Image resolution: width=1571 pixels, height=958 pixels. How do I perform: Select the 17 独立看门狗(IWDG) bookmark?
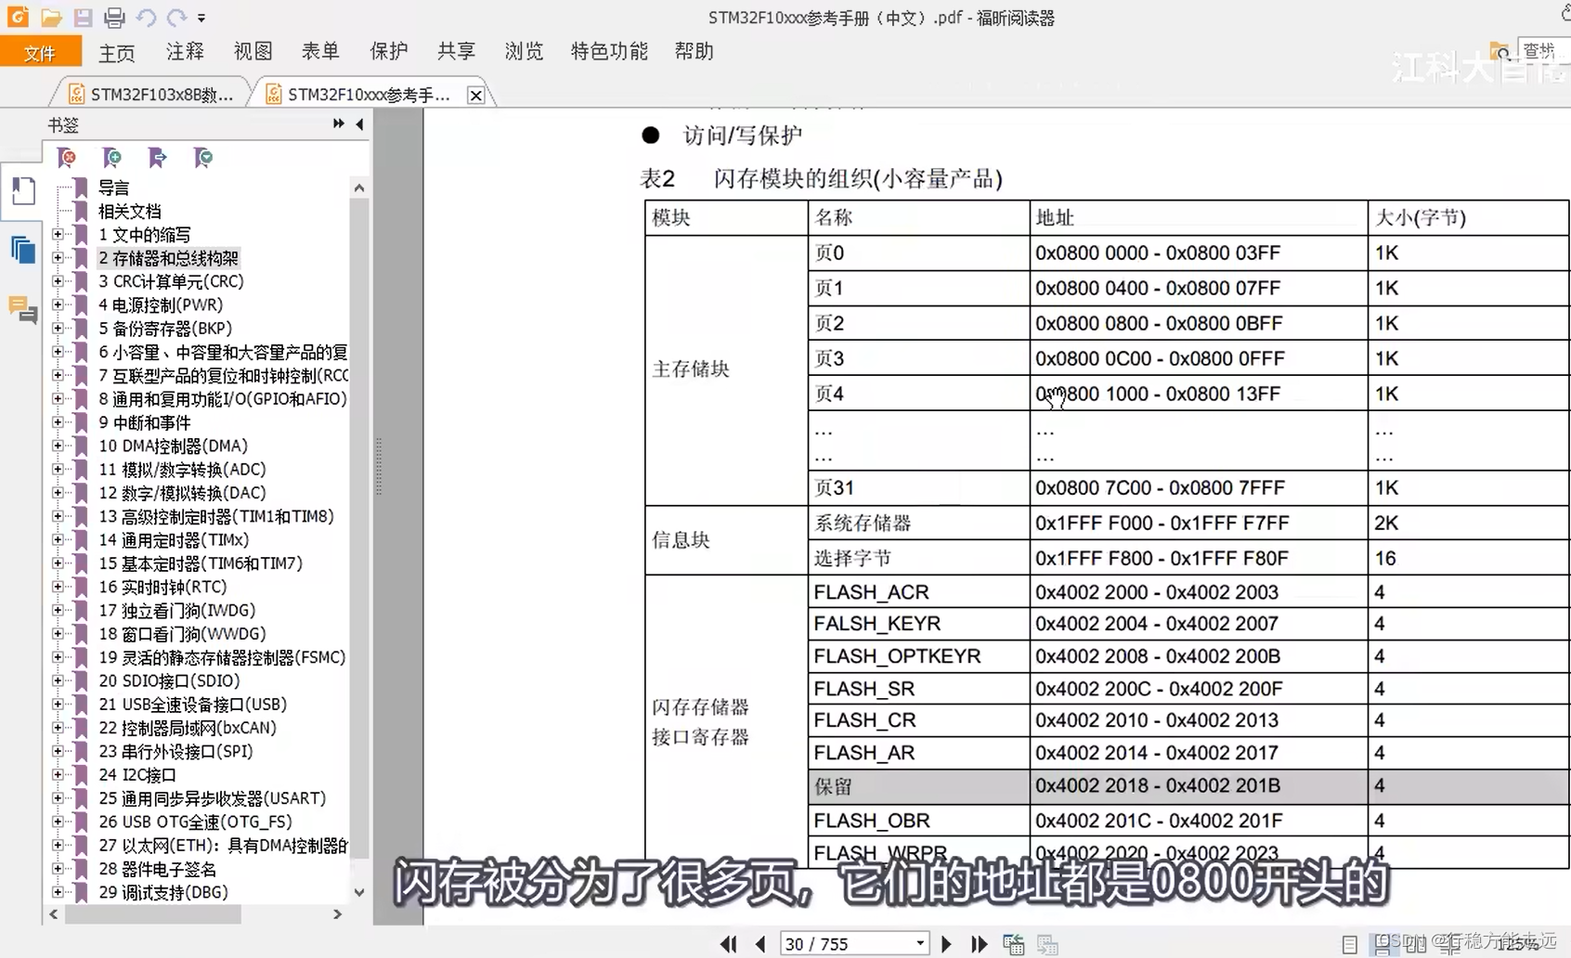pos(176,610)
